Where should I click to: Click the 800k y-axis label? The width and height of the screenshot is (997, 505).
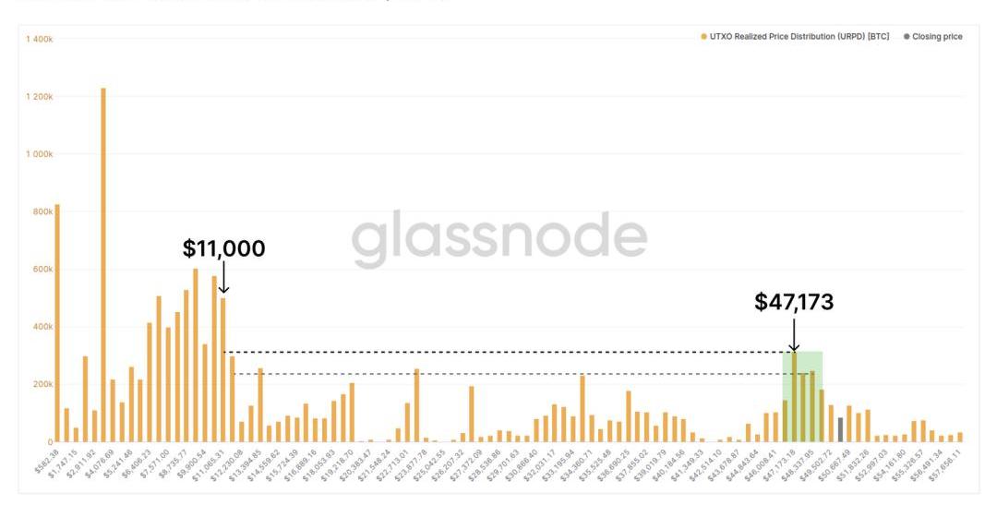click(43, 211)
